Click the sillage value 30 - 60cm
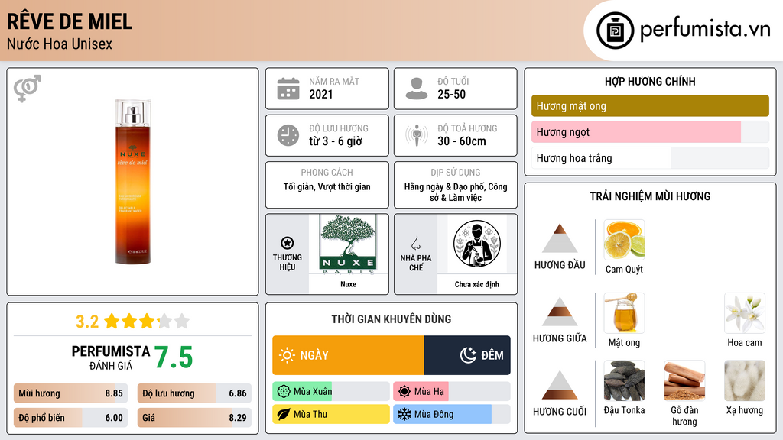783x440 pixels. pyautogui.click(x=462, y=141)
